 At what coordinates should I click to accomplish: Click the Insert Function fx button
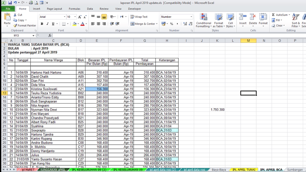click(x=50, y=35)
